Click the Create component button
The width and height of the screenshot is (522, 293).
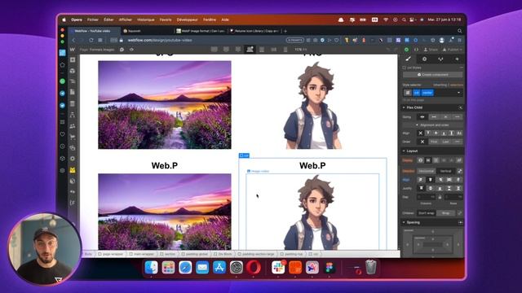(x=432, y=75)
